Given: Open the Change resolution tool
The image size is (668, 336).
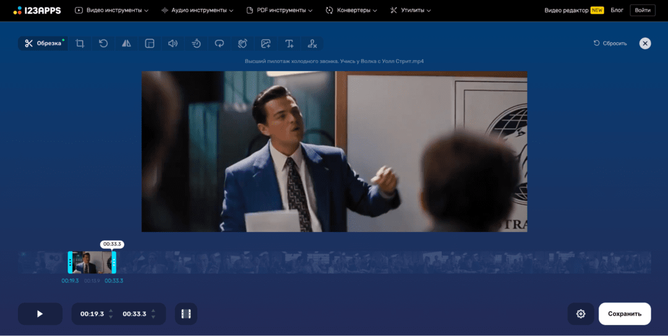Looking at the screenshot, I should pyautogui.click(x=150, y=43).
